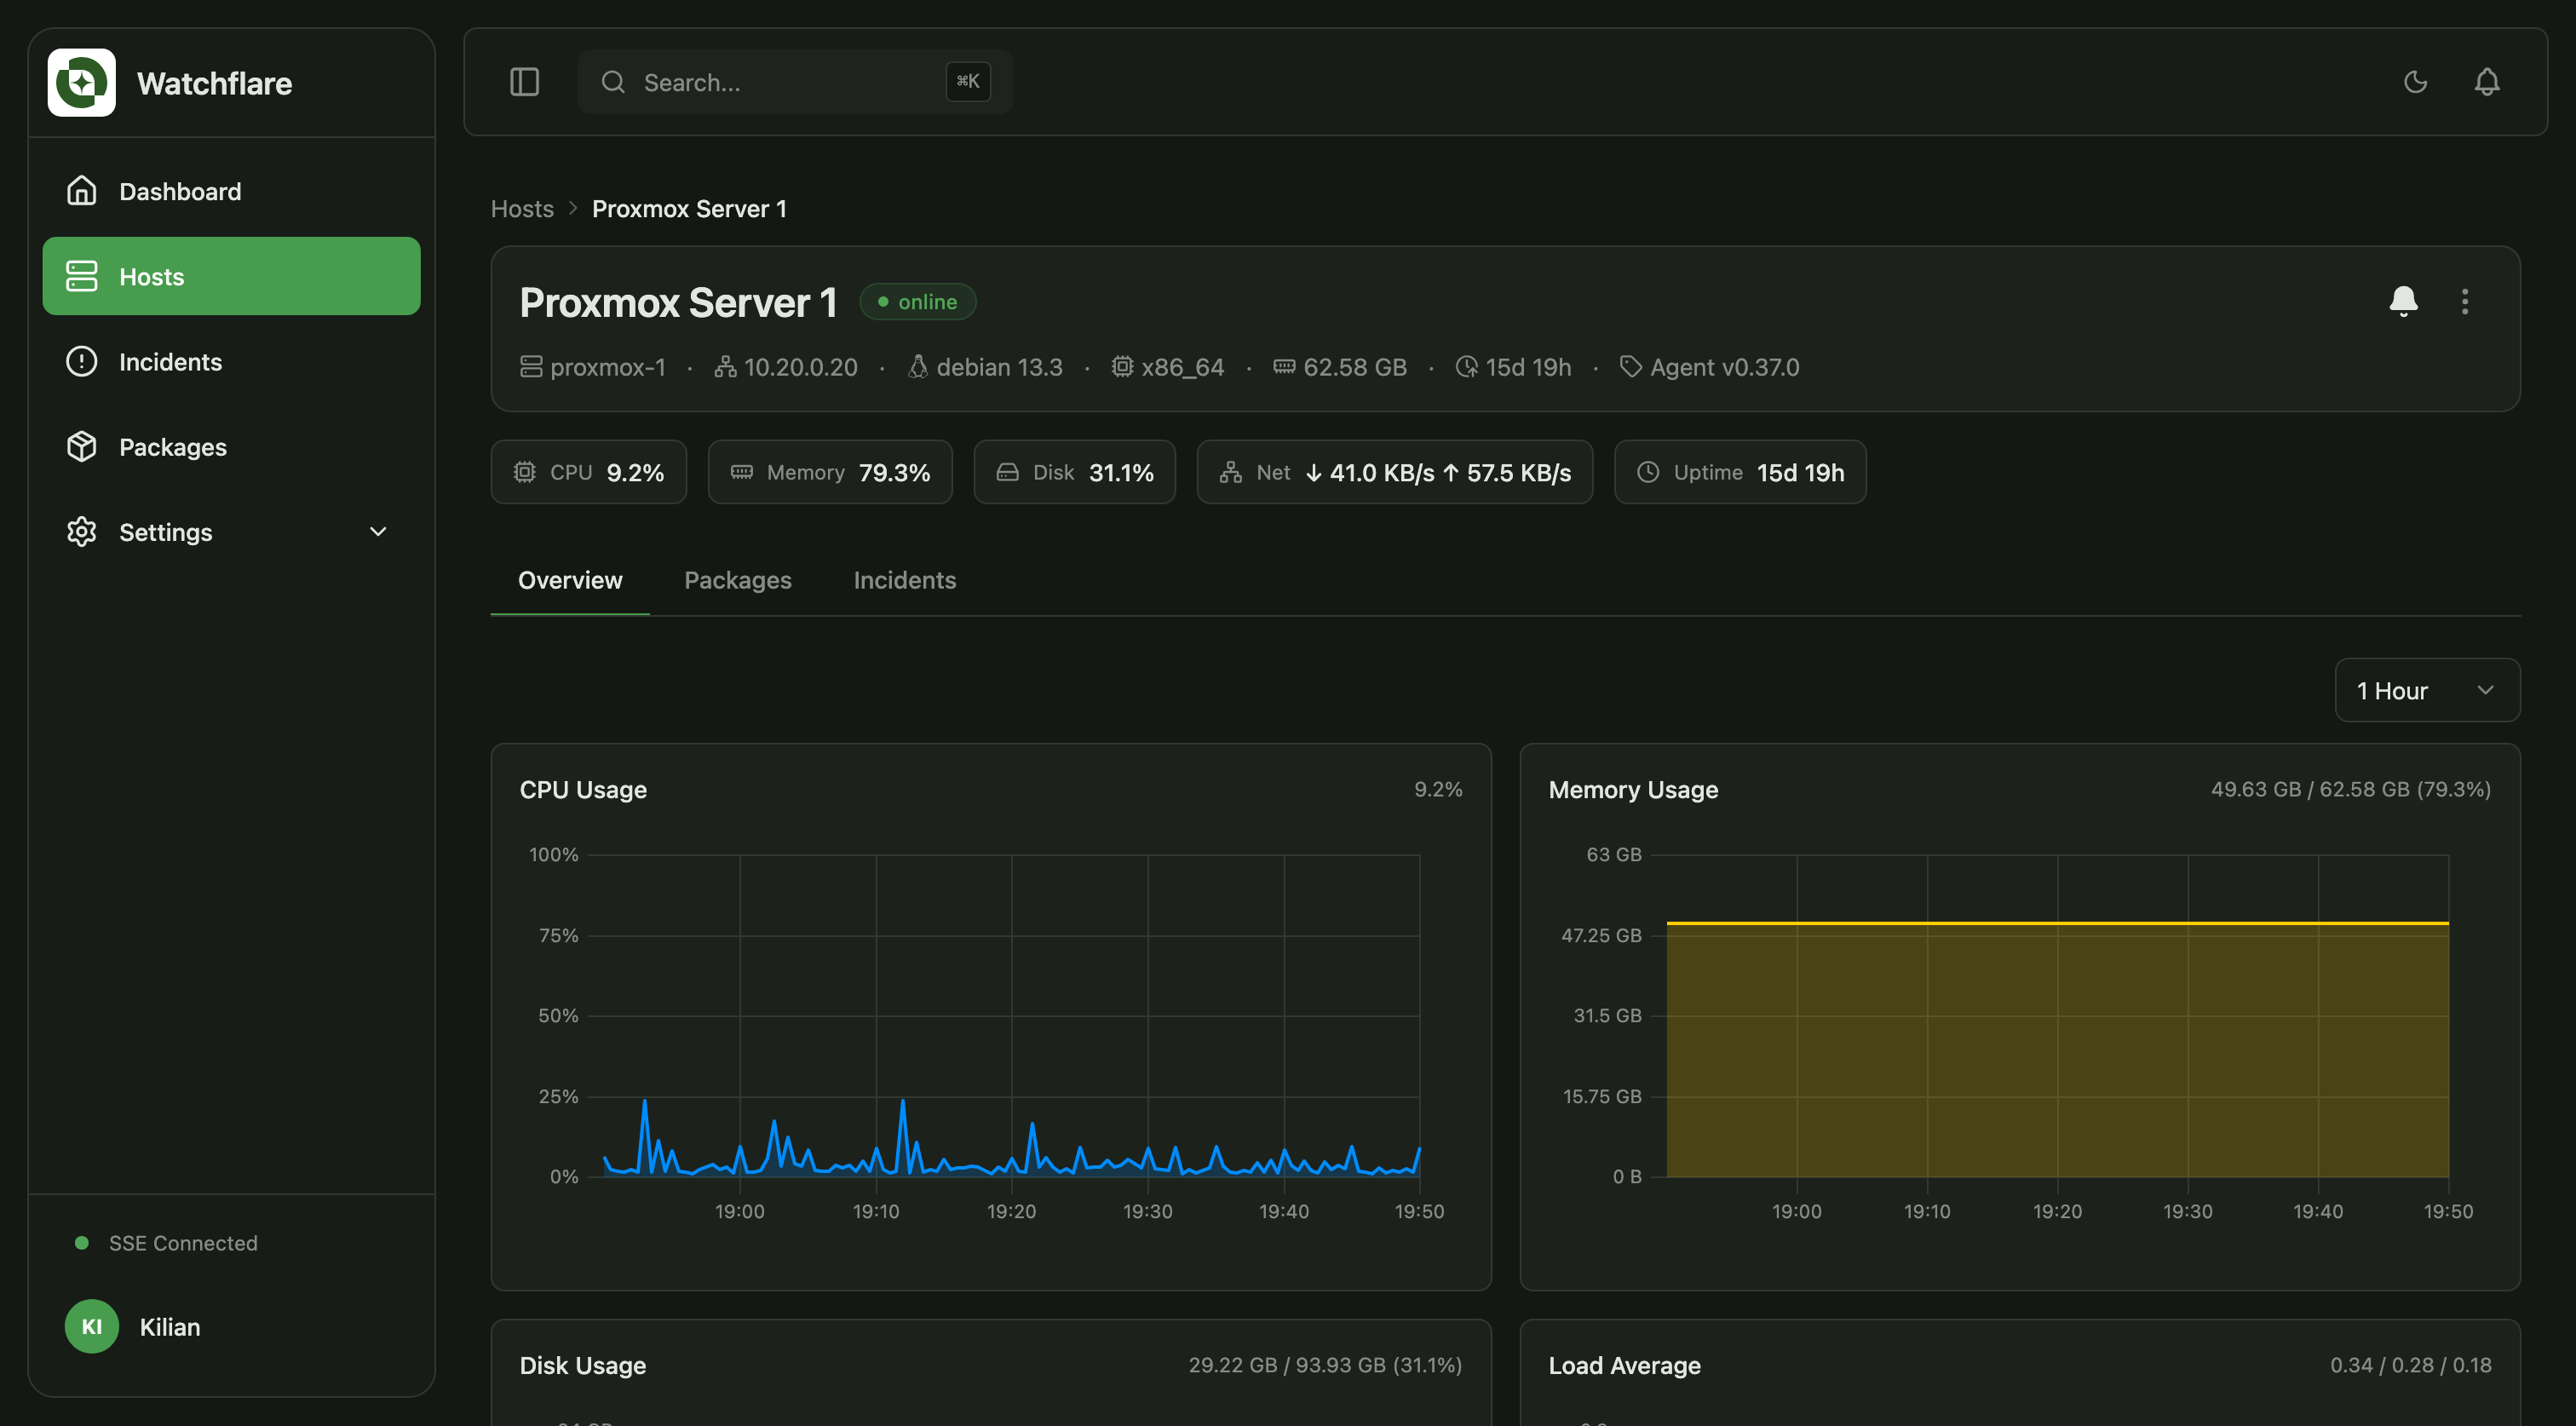The height and width of the screenshot is (1426, 2576).
Task: Click memory icon beside 62.58 GB
Action: [x=1284, y=367]
